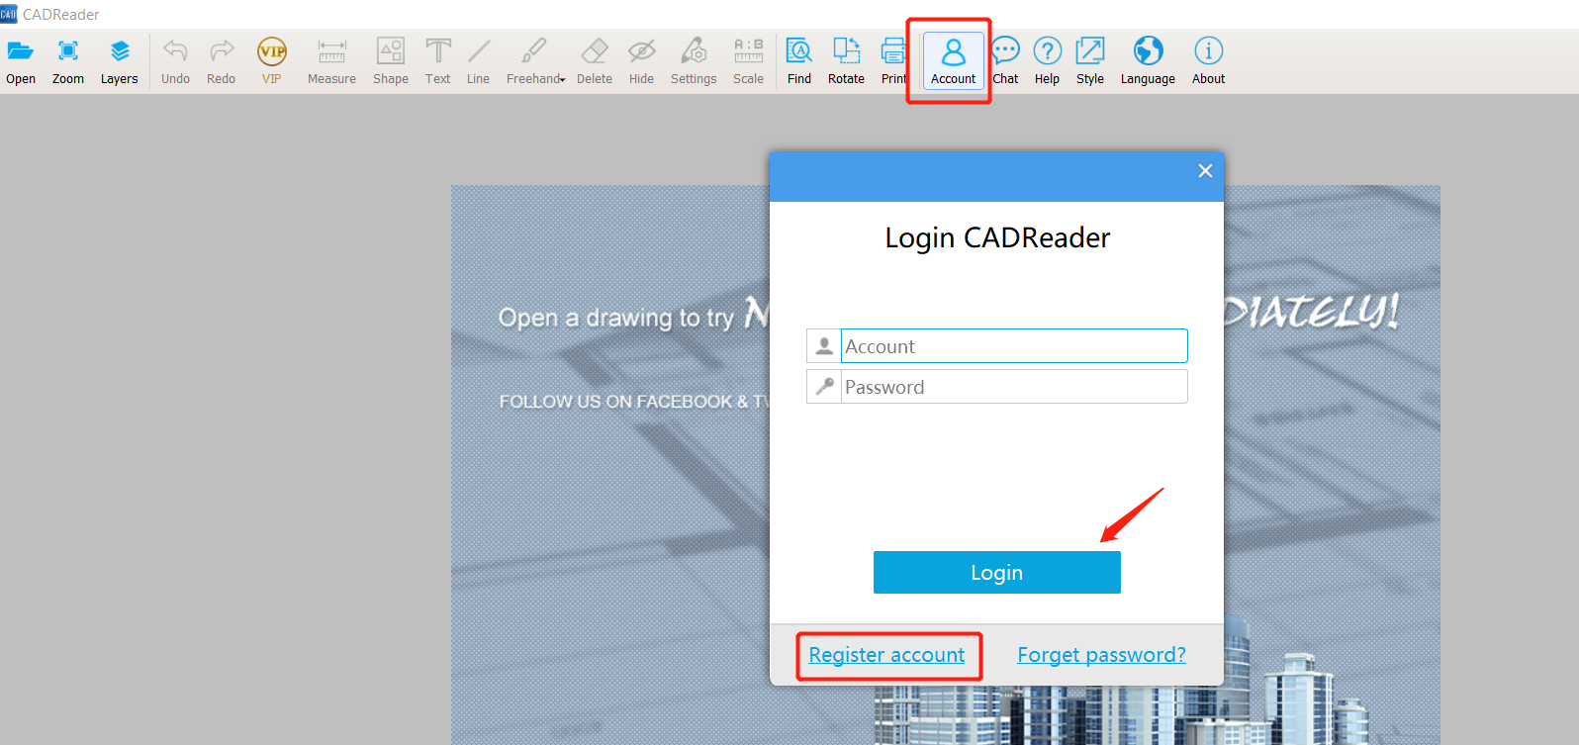Select the Delete eraser tool
Viewport: 1579px width, 745px height.
[x=595, y=61]
